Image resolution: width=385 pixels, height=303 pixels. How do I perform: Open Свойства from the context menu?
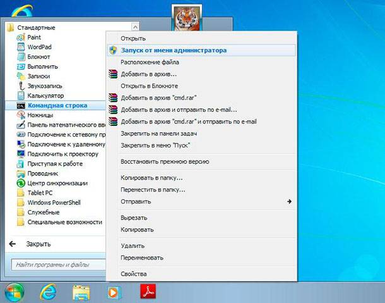coord(201,274)
